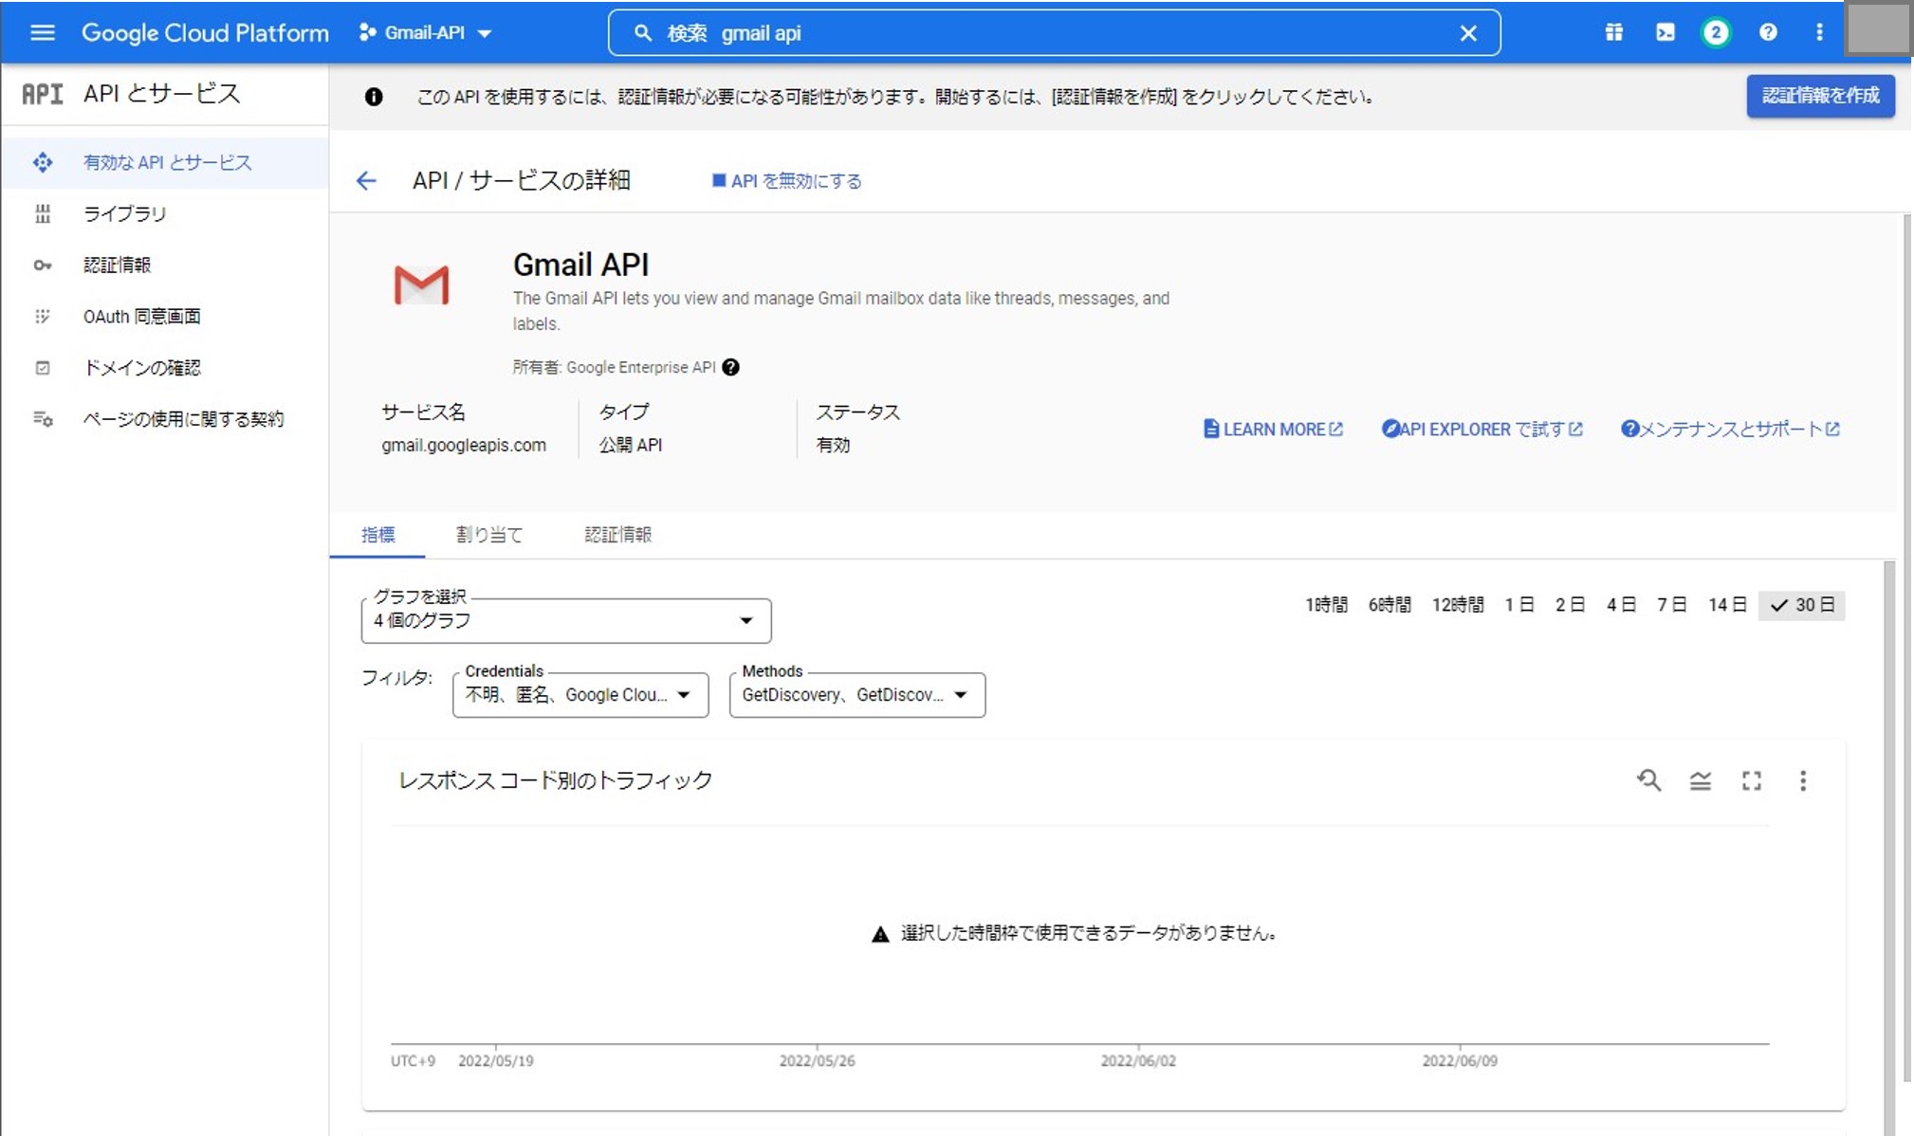Select the 6時間 time range
The height and width of the screenshot is (1136, 1914).
pos(1389,605)
